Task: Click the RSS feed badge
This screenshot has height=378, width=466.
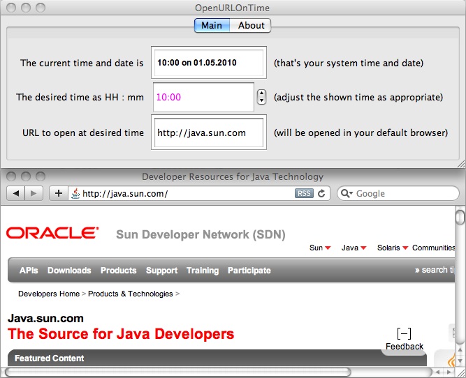Action: 304,194
